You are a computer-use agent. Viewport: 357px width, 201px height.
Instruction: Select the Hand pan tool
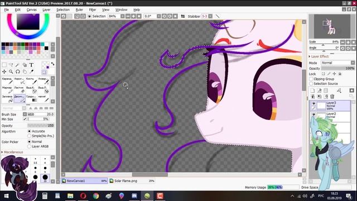pos(25,72)
